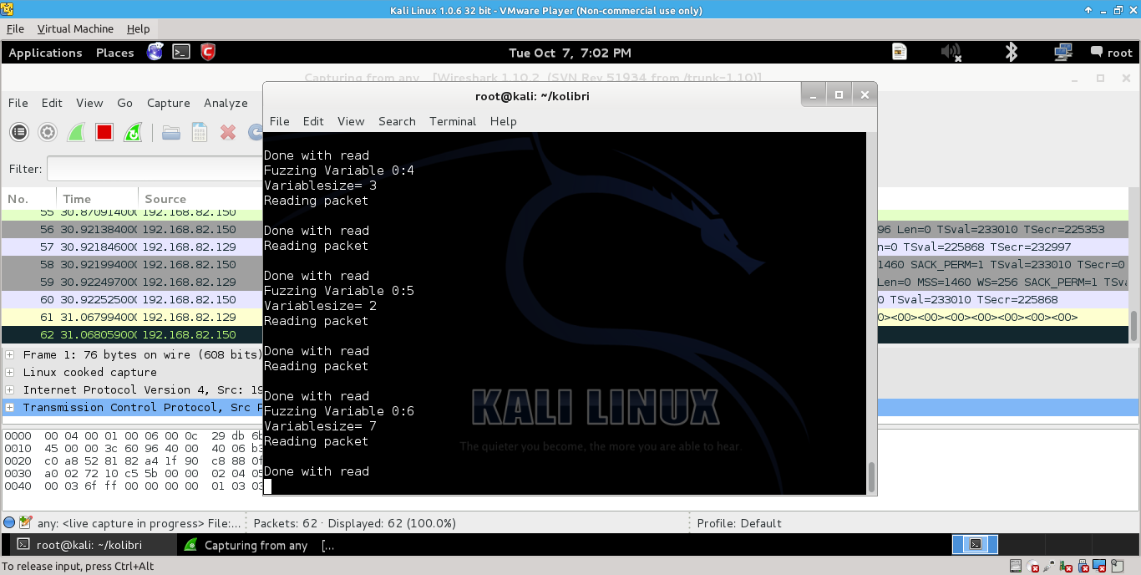Open Wireshark capture options gear icon

coord(48,132)
